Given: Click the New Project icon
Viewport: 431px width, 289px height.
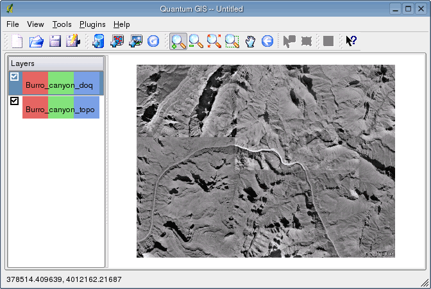Looking at the screenshot, I should click(17, 42).
